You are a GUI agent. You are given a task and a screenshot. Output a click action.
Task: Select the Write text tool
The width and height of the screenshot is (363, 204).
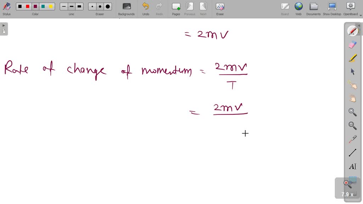point(352,166)
